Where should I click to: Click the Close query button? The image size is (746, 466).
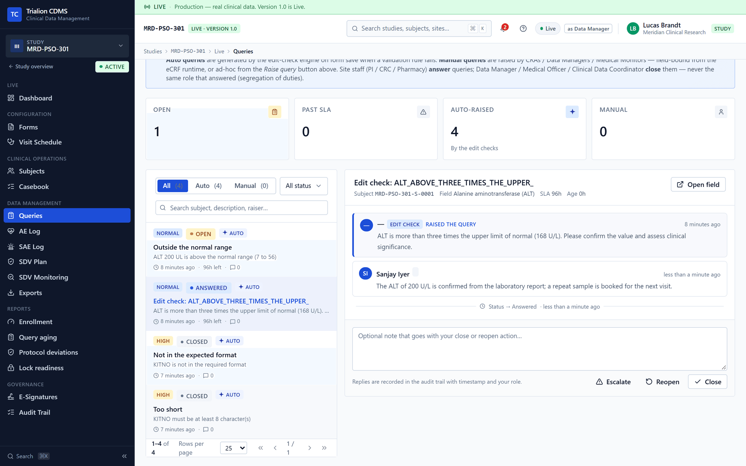click(x=707, y=382)
